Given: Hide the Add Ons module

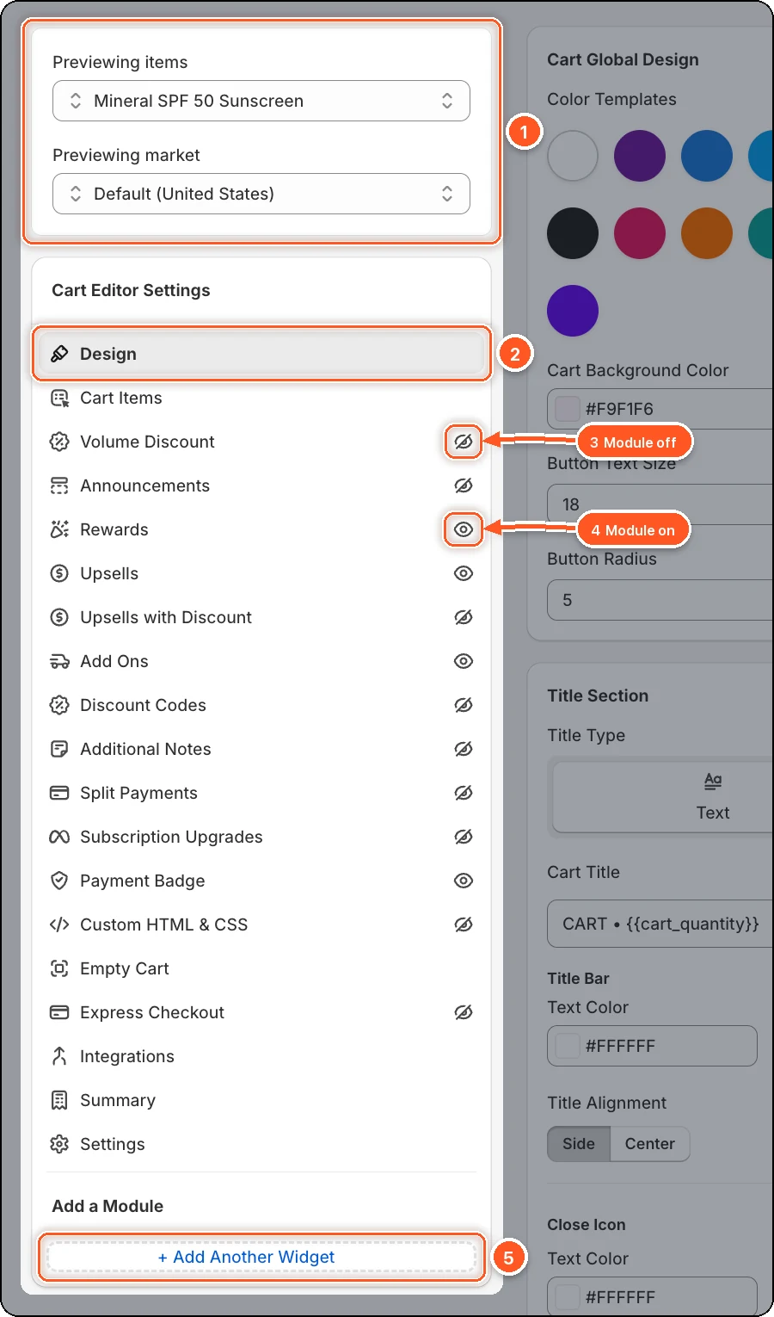Looking at the screenshot, I should 464,661.
